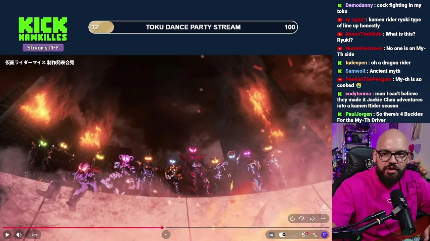The width and height of the screenshot is (430, 241).
Task: Click the KICK HAWKILLES logo
Action: pyautogui.click(x=43, y=29)
